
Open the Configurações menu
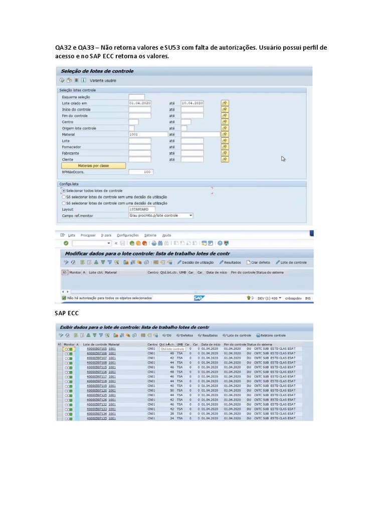pyautogui.click(x=128, y=235)
